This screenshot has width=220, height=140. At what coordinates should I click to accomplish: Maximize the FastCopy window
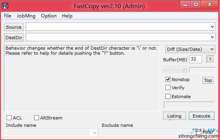196,5
